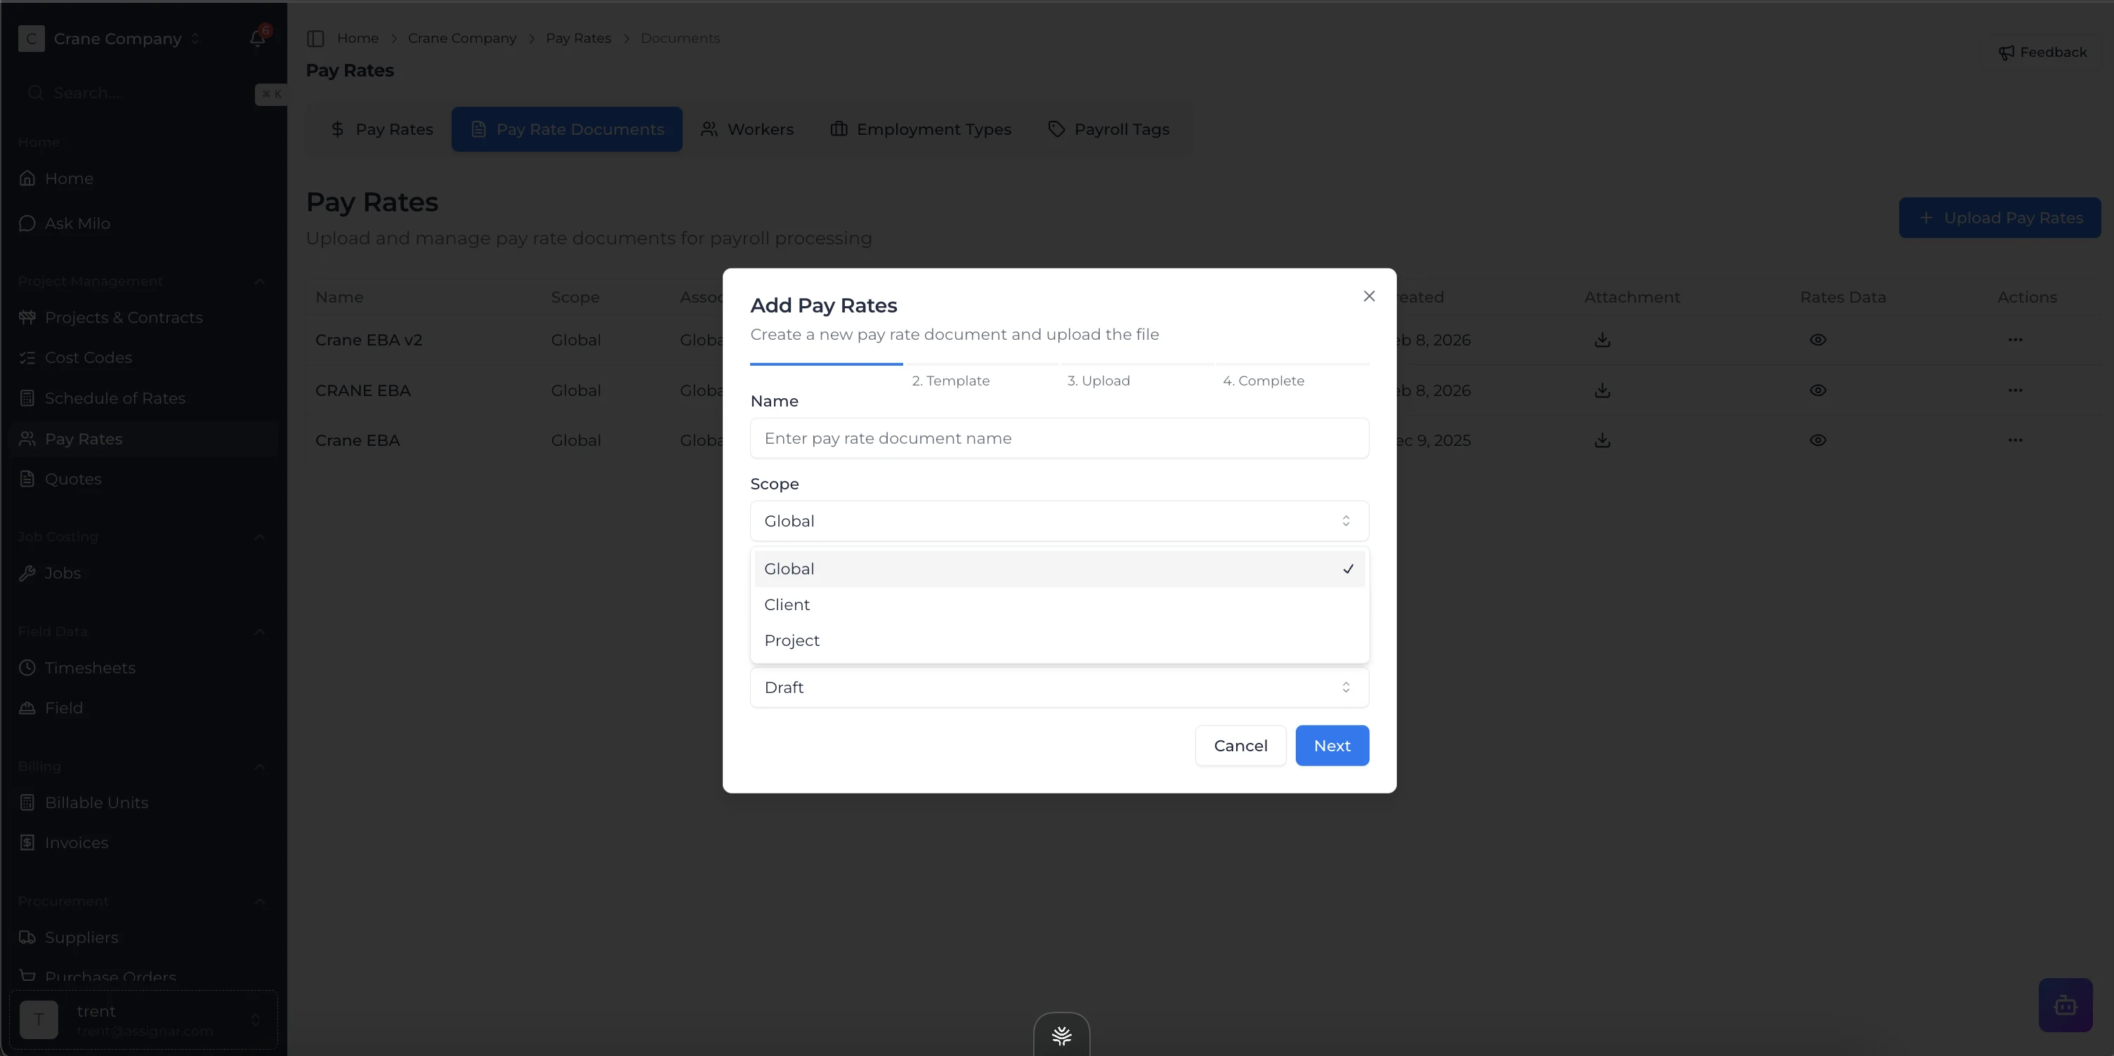Click the Next button
This screenshot has width=2114, height=1056.
1331,746
